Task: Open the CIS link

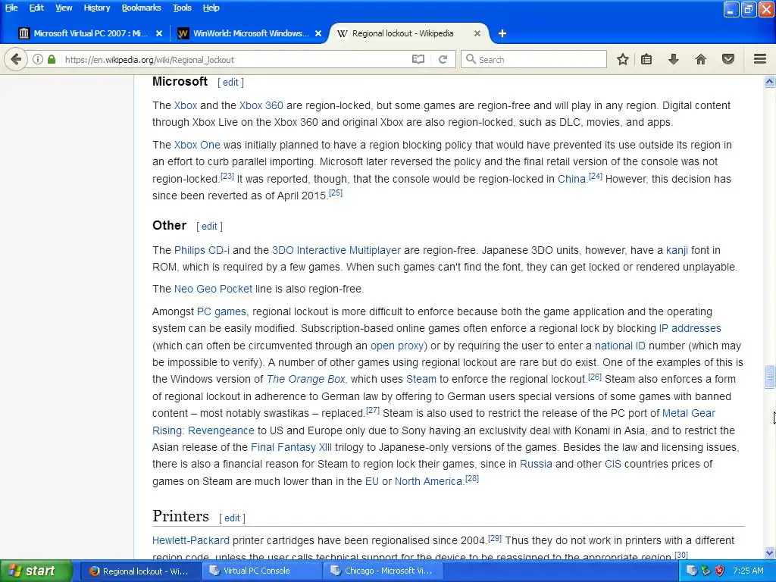Action: click(612, 465)
